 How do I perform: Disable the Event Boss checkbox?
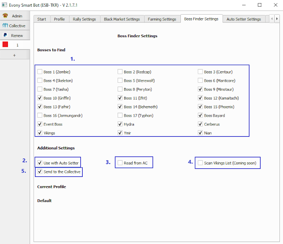(40, 124)
